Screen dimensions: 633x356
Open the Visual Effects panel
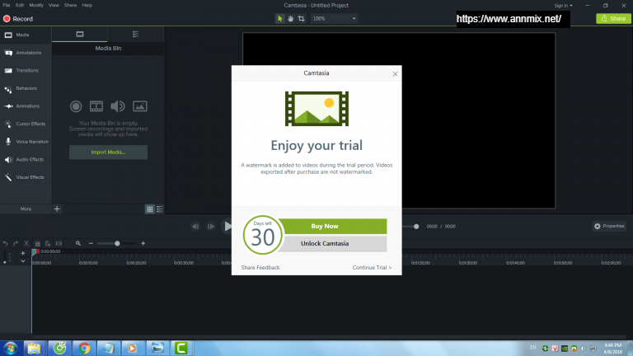point(26,177)
